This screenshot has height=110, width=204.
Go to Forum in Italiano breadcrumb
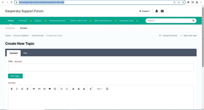tap(21, 36)
